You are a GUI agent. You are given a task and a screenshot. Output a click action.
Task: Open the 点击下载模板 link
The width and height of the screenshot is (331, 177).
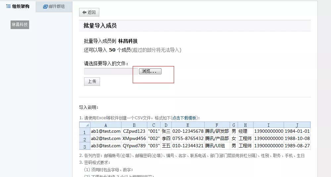(x=184, y=118)
